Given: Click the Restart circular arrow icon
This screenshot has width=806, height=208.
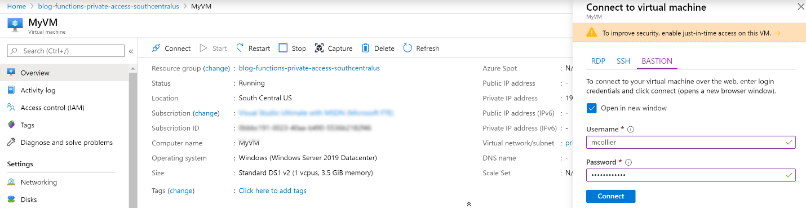Looking at the screenshot, I should 240,48.
